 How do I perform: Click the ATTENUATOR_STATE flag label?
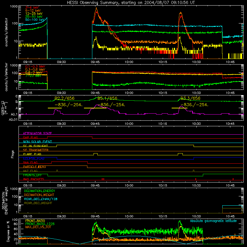click(x=37, y=133)
